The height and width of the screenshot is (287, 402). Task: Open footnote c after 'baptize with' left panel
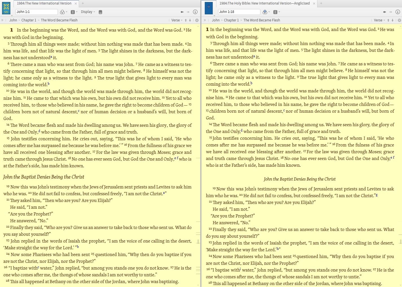[x=38, y=267]
